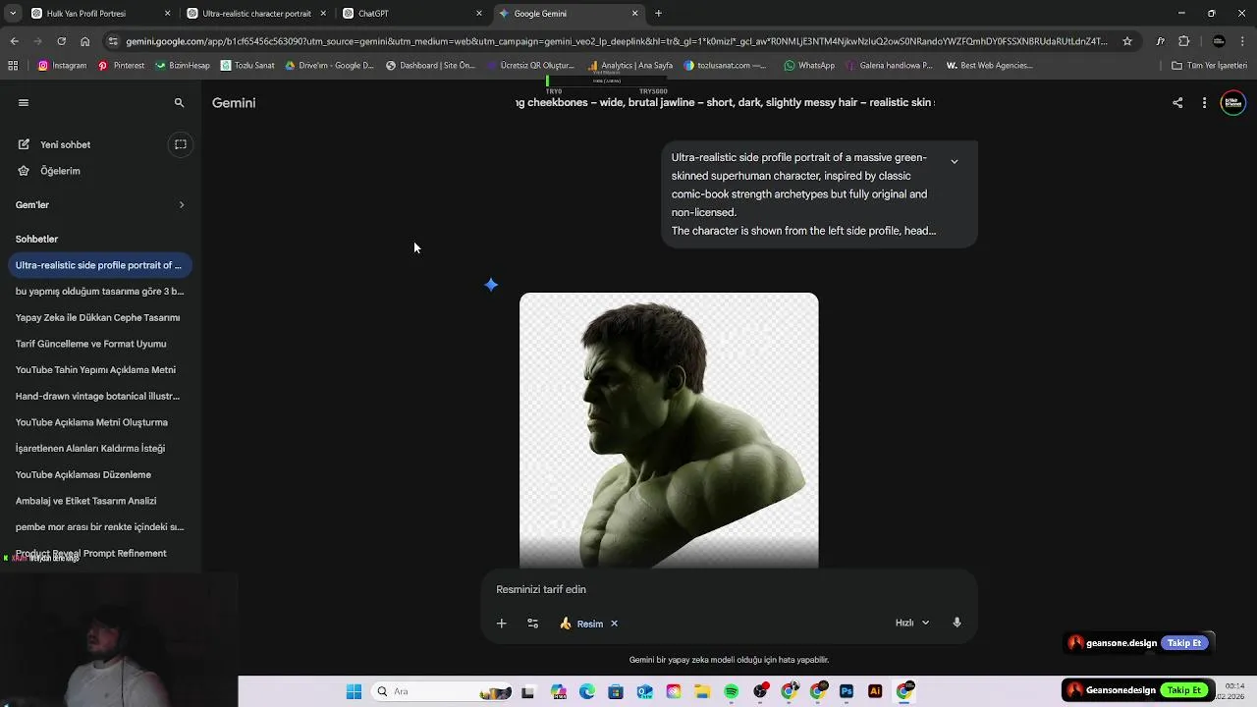Open Illustrator from the taskbar
1257x707 pixels.
[x=875, y=691]
